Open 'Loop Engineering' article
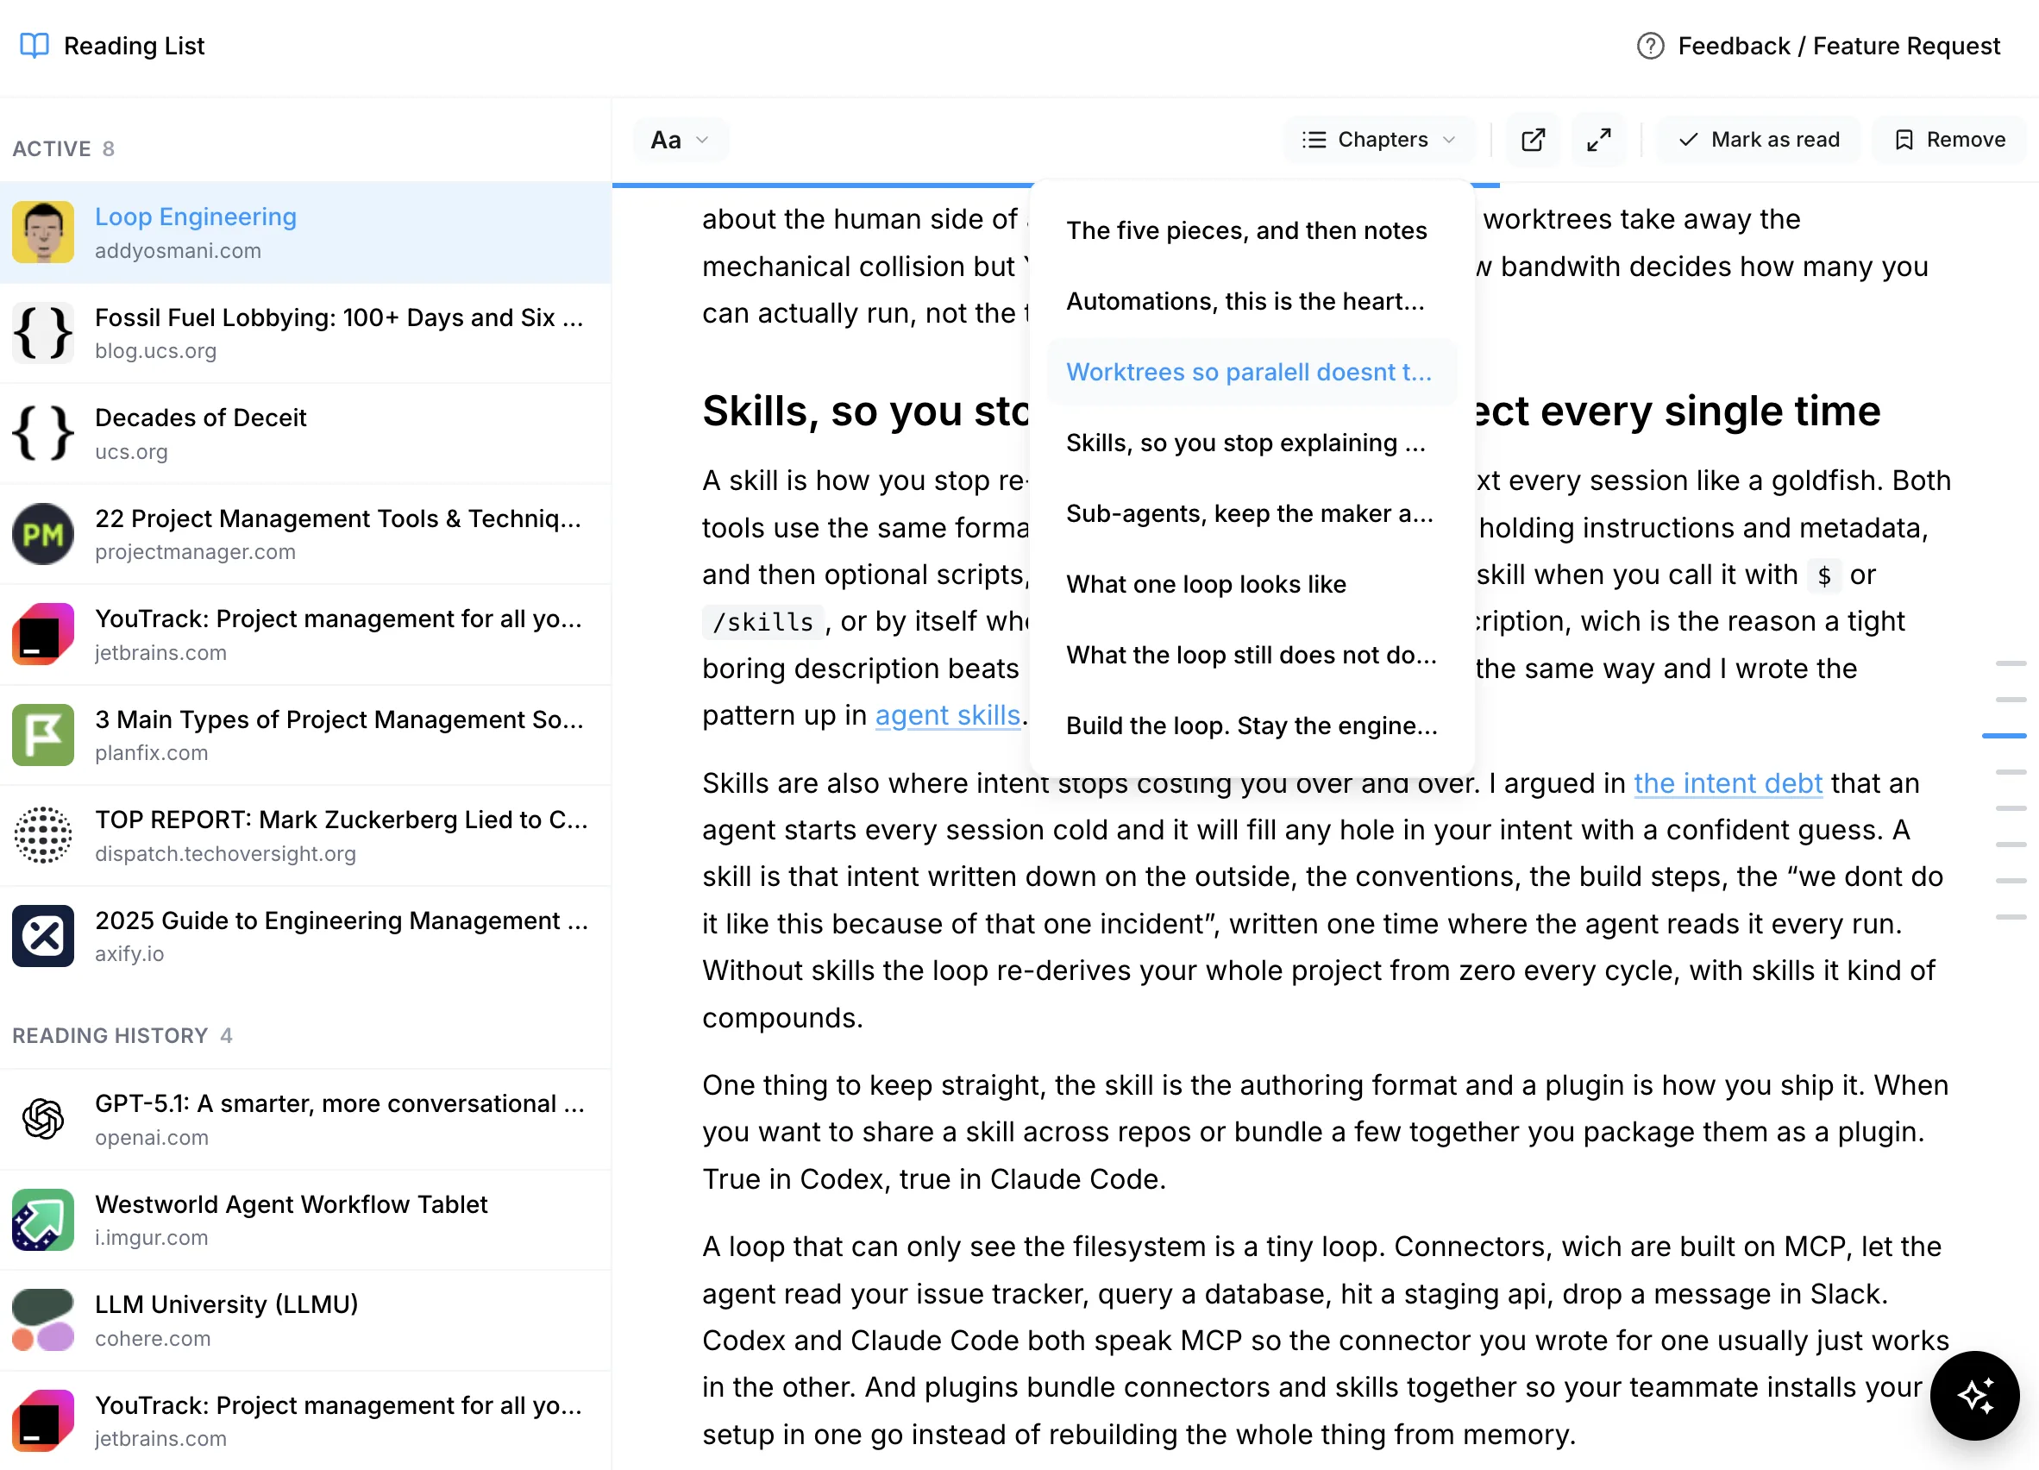Image resolution: width=2039 pixels, height=1470 pixels. tap(305, 232)
